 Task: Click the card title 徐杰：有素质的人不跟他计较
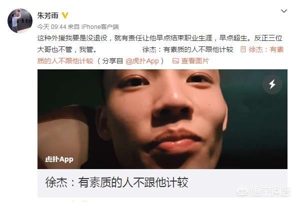tap(116, 183)
